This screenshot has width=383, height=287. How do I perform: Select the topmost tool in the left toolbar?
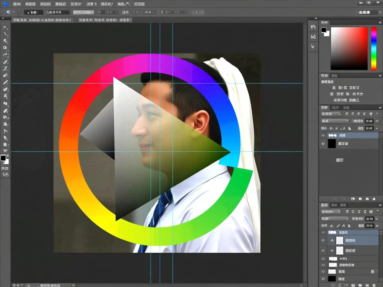click(5, 28)
